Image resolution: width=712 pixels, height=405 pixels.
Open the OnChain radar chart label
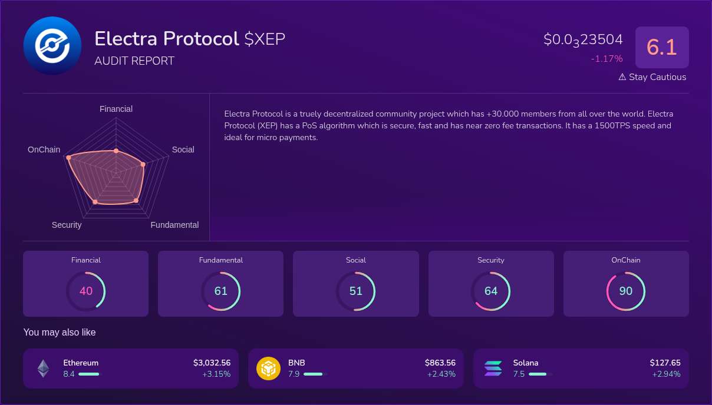[43, 150]
